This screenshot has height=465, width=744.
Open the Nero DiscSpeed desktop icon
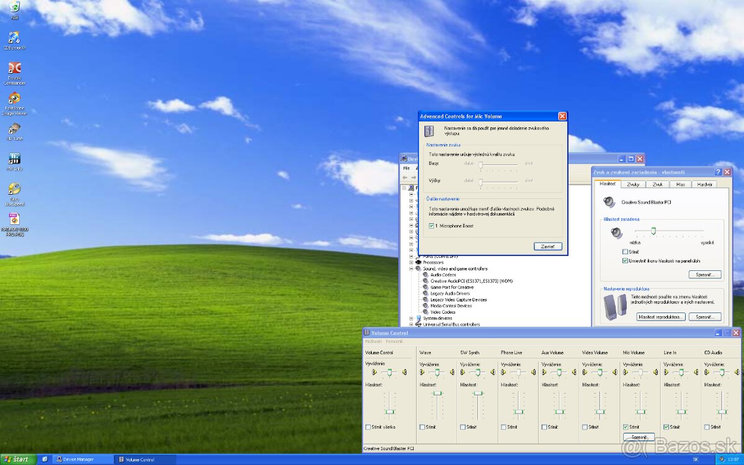(14, 189)
